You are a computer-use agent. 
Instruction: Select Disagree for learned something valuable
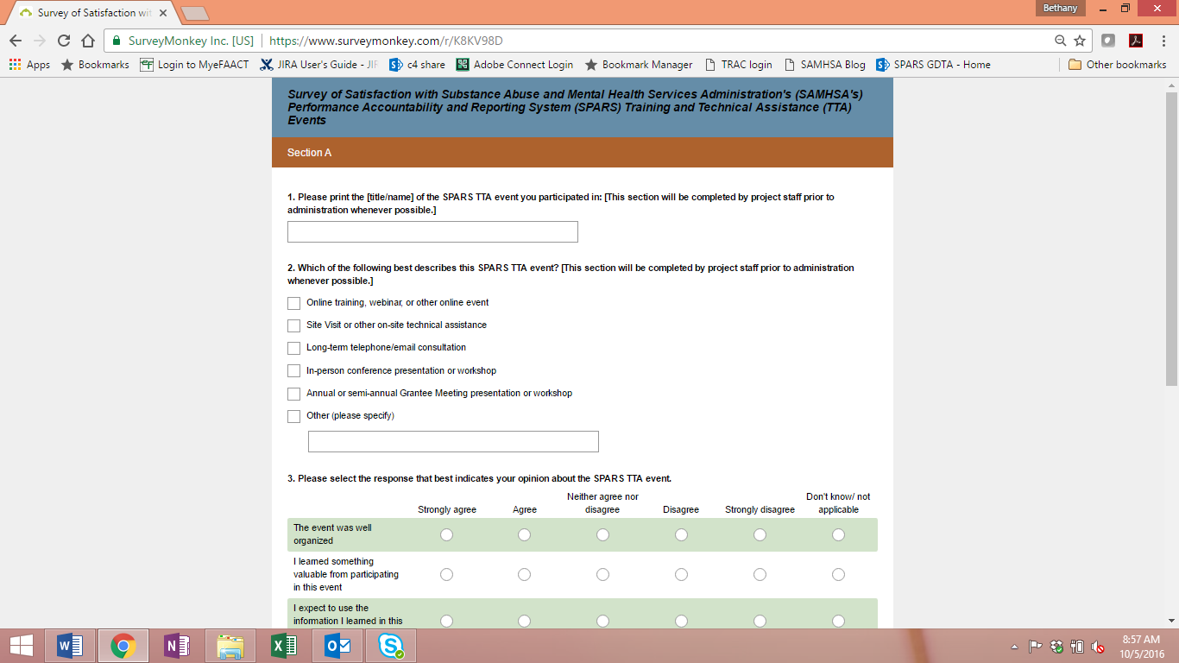tap(681, 575)
